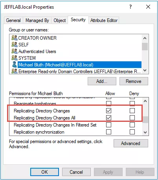Uncheck Allow for Replicating Directory Changes

pos(108,111)
